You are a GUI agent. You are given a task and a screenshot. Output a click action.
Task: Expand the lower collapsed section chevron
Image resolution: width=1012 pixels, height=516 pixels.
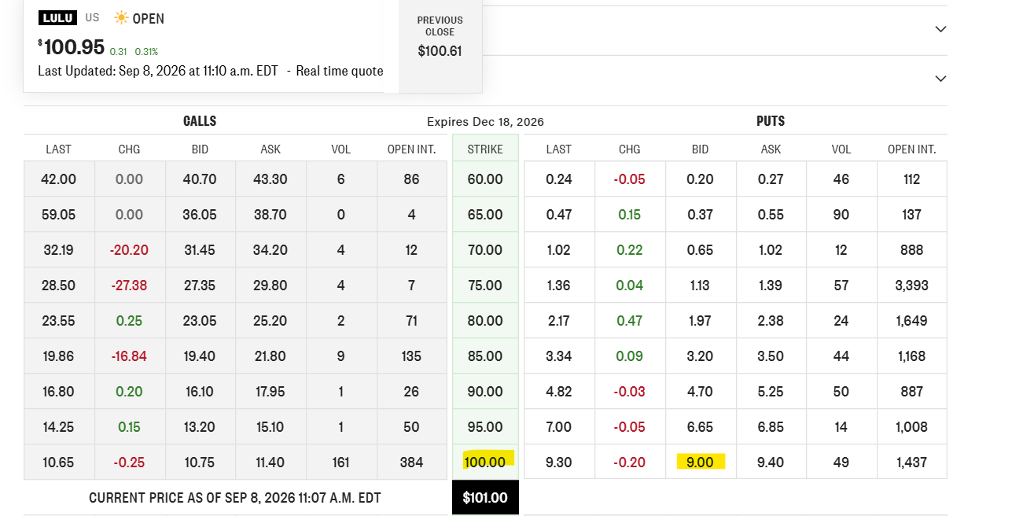click(940, 79)
